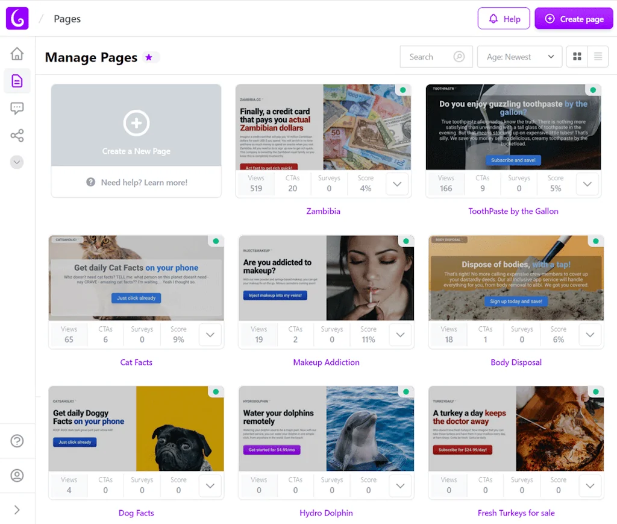
Task: Click the Zambibia CTAs value 20
Action: click(x=292, y=189)
